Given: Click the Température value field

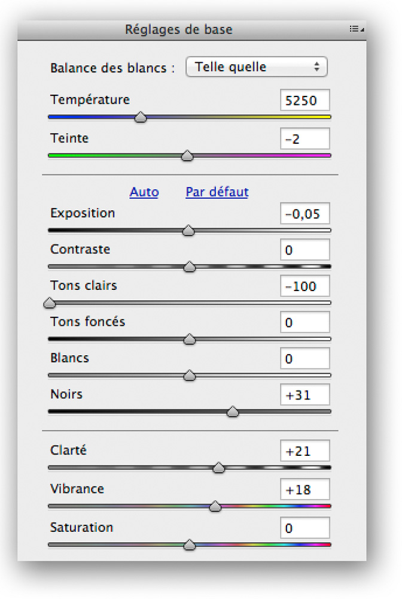Looking at the screenshot, I should 304,100.
